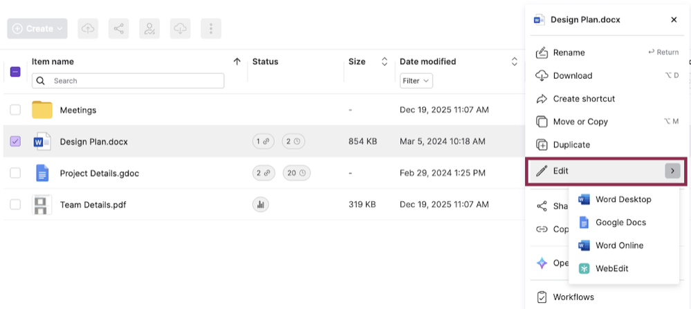The height and width of the screenshot is (309, 691).
Task: Click the upload cloud icon in toolbar
Action: (88, 28)
